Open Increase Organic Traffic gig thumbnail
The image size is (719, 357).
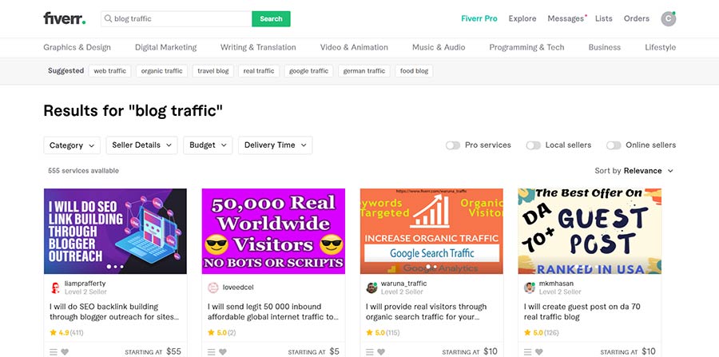click(x=431, y=231)
